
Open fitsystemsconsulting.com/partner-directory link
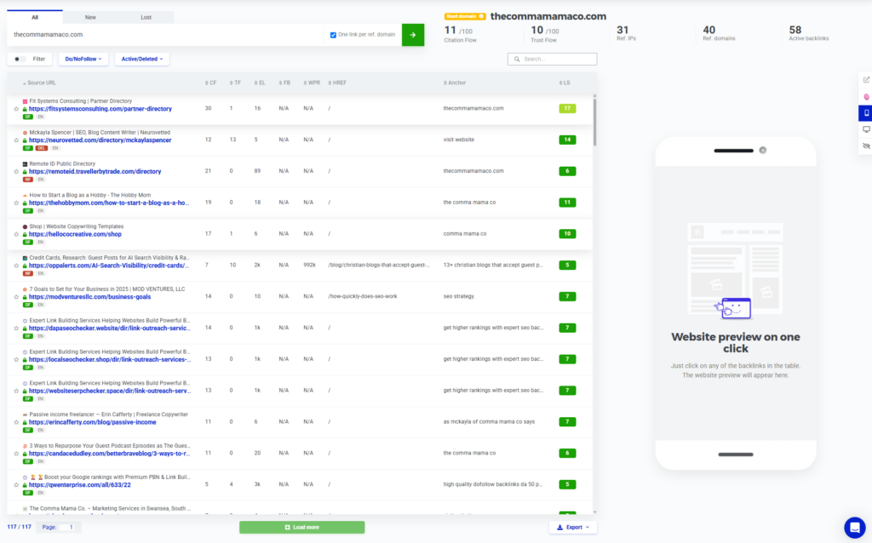(x=100, y=109)
